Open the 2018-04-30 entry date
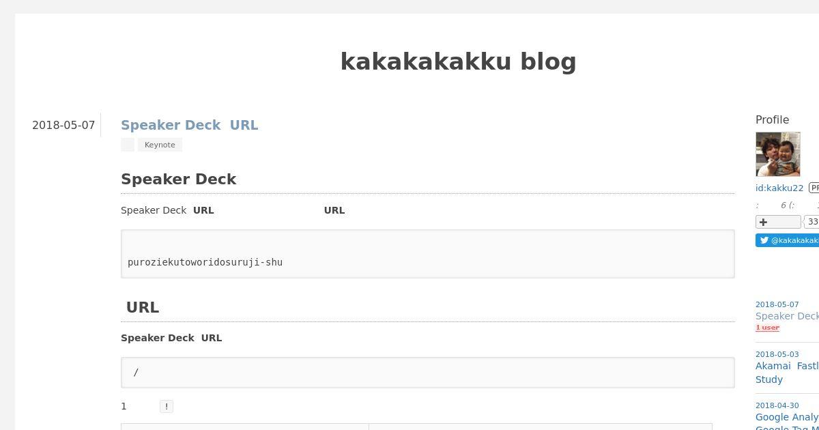Image resolution: width=819 pixels, height=430 pixels. 777,405
